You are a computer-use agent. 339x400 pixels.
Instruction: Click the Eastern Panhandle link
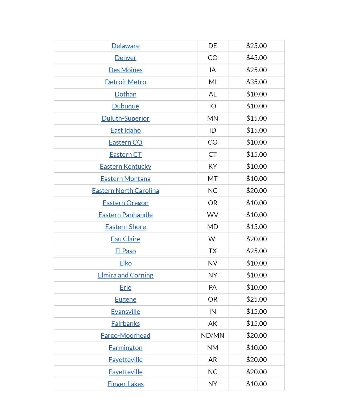(x=125, y=215)
